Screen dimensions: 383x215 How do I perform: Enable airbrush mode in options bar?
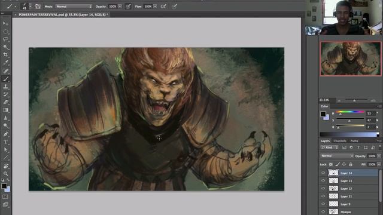click(x=163, y=7)
